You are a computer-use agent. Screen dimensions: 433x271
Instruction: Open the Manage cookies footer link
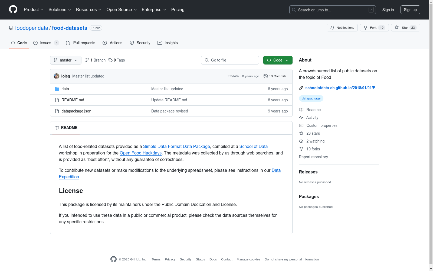[x=248, y=259]
